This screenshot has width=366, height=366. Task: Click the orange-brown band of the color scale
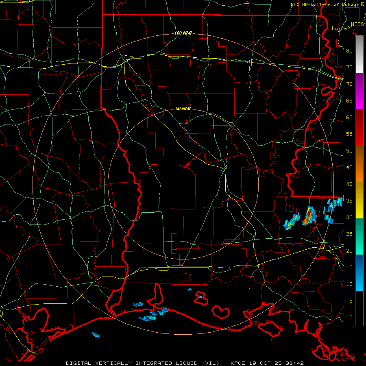coord(359,164)
